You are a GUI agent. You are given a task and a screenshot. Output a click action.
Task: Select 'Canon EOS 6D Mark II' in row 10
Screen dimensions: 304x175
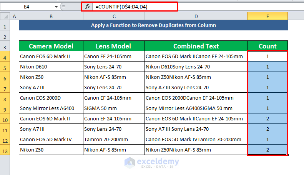coord(51,118)
